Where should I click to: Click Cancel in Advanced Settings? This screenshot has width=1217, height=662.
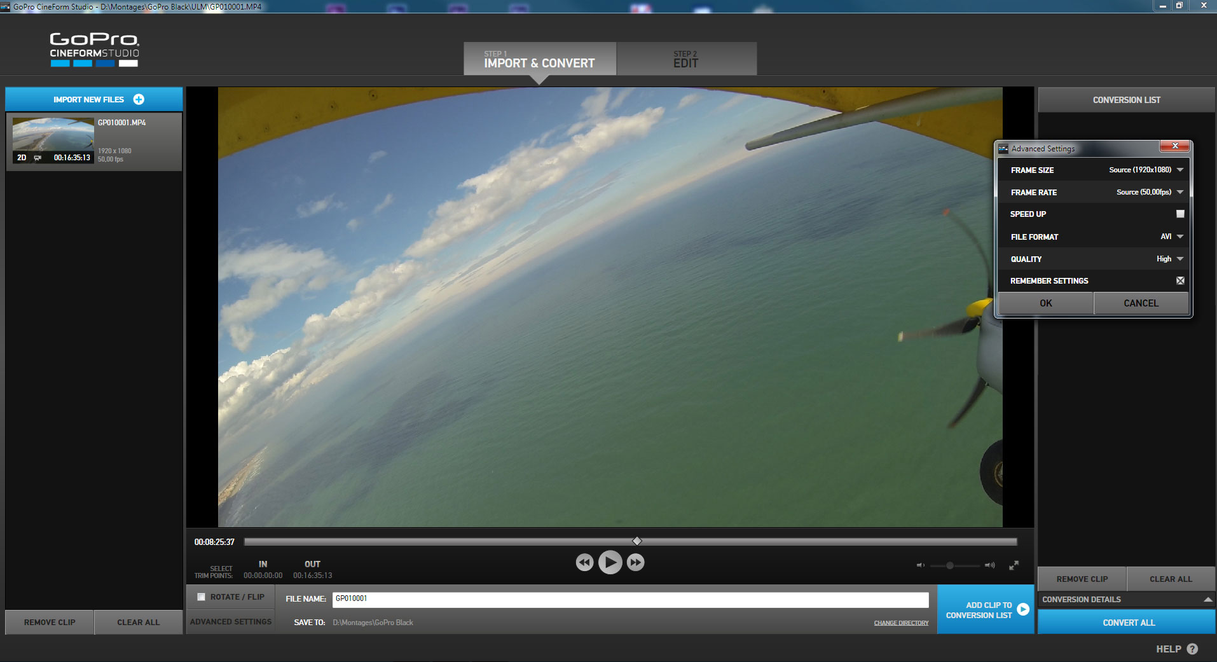[1141, 303]
